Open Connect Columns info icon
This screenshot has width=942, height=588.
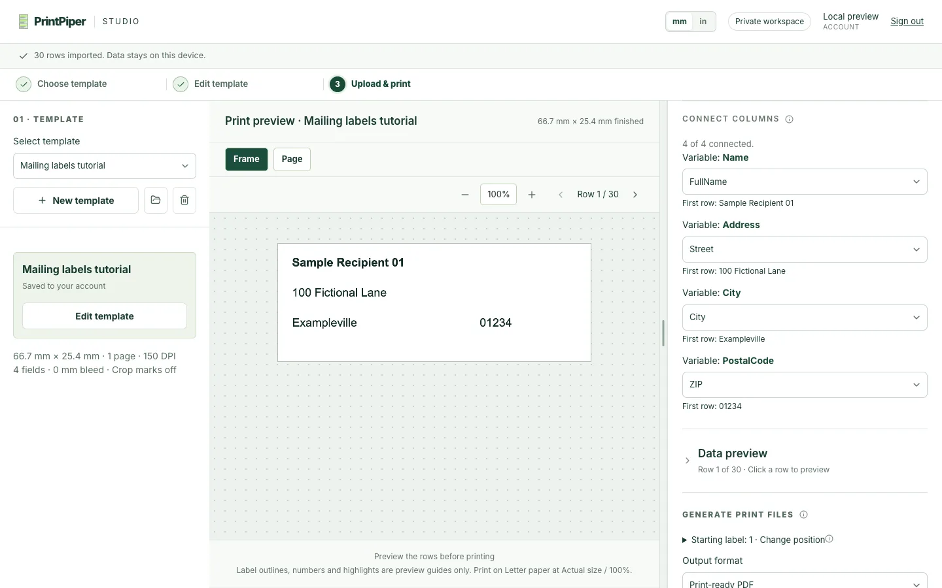tap(789, 119)
